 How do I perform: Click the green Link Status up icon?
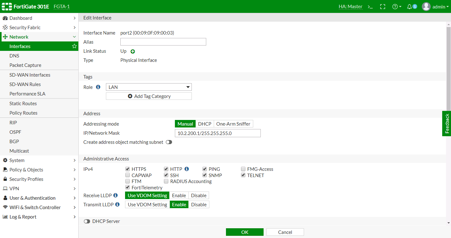pyautogui.click(x=133, y=51)
